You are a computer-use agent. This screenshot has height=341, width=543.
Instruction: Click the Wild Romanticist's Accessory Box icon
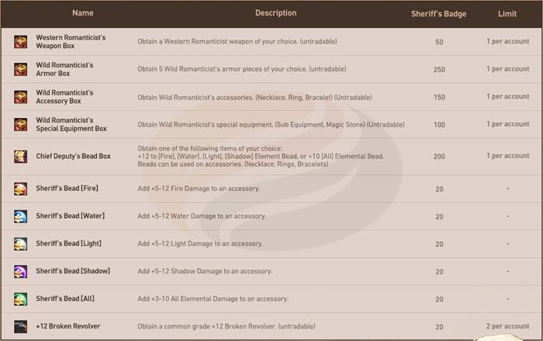click(x=20, y=97)
